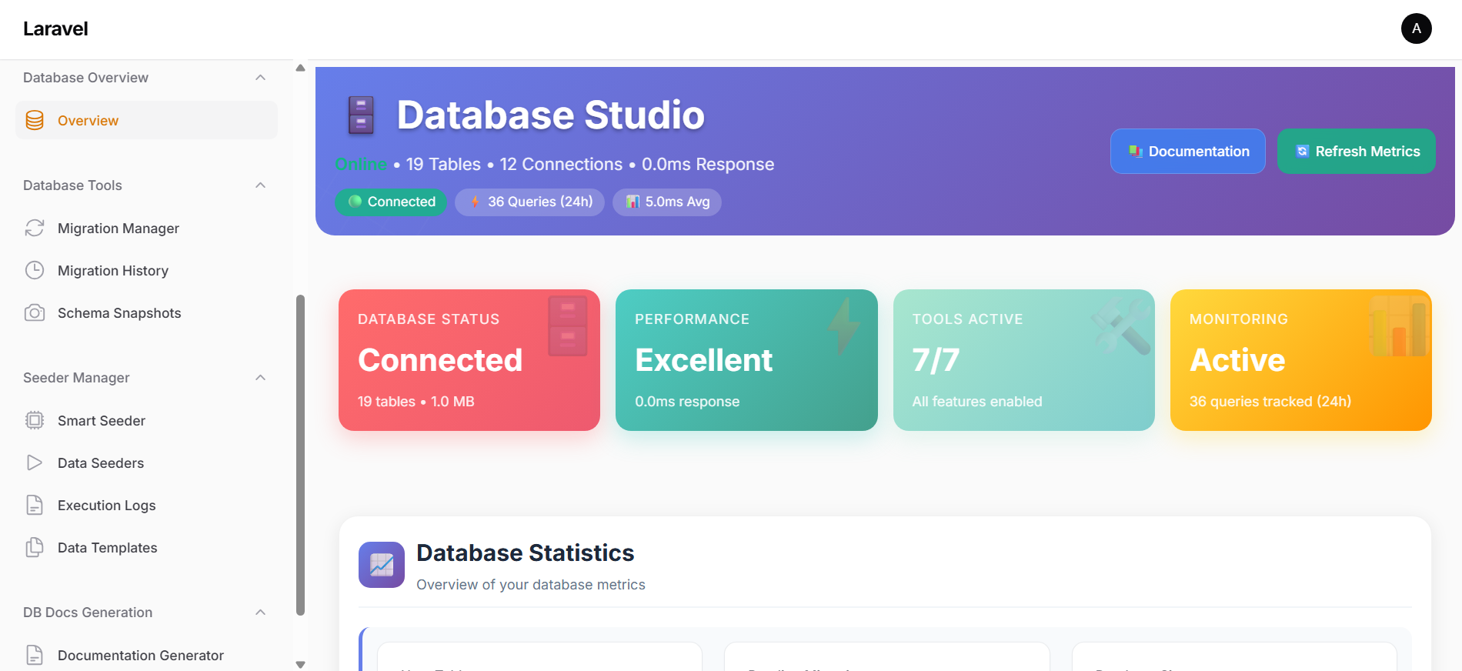Navigate to Data Seeders
The width and height of the screenshot is (1462, 671).
pyautogui.click(x=146, y=462)
